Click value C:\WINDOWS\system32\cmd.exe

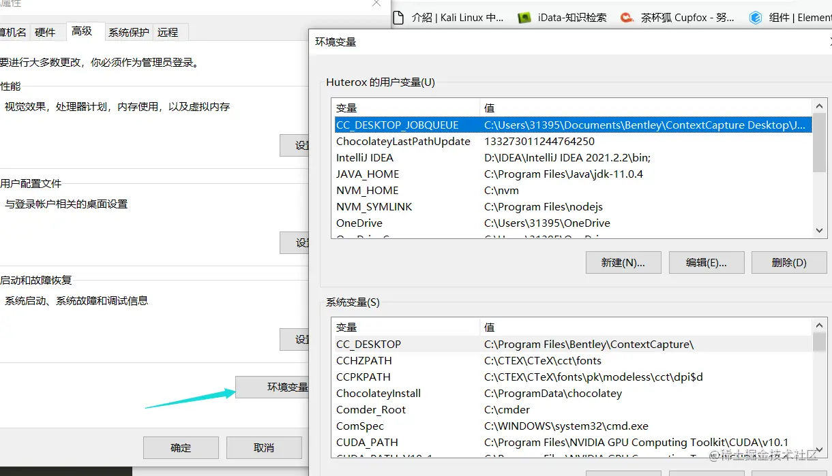566,426
